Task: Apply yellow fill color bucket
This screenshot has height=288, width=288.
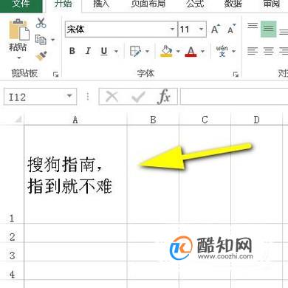Action: pos(166,52)
